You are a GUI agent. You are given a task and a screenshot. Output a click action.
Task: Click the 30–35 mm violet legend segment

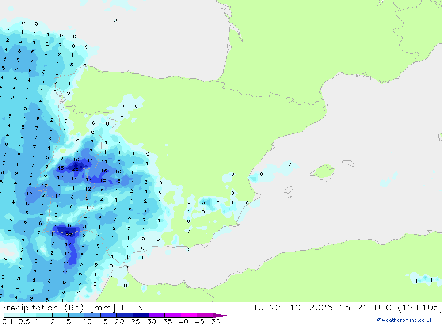[157, 315]
